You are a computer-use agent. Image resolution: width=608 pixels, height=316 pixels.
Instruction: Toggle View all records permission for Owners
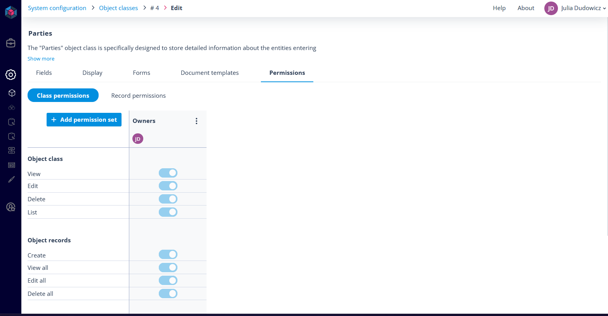click(x=168, y=268)
